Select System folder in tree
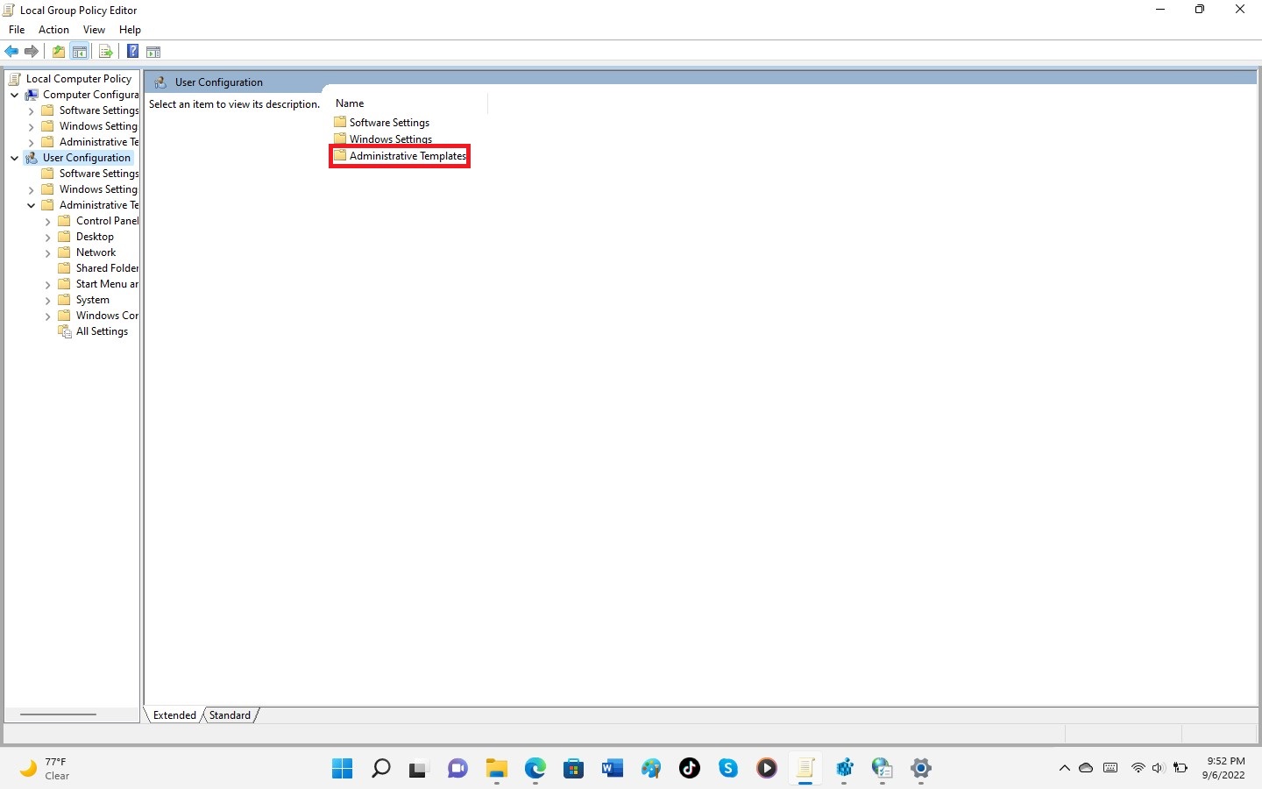 (x=84, y=300)
